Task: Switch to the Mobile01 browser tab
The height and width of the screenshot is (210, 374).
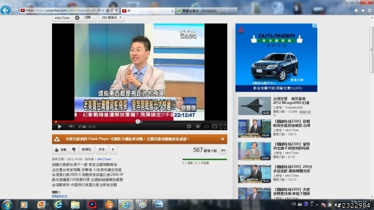Action: (203, 10)
